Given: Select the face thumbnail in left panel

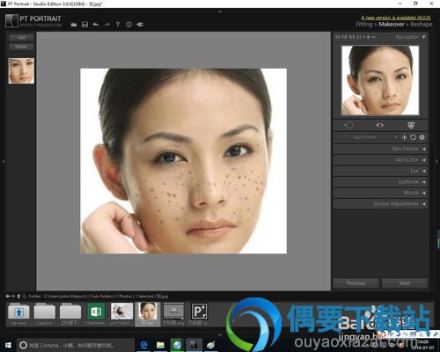Looking at the screenshot, I should coord(21,70).
